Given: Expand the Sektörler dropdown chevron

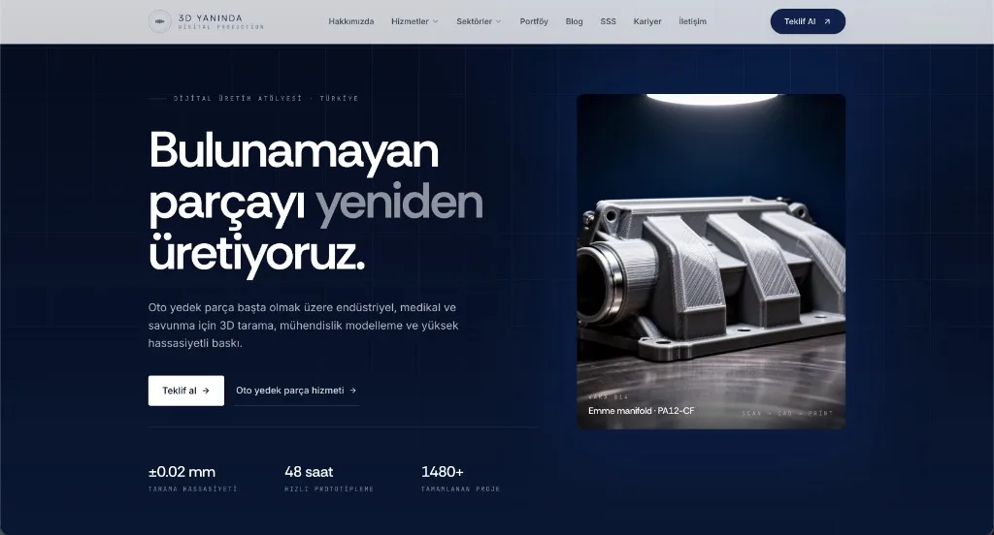Looking at the screenshot, I should [498, 21].
